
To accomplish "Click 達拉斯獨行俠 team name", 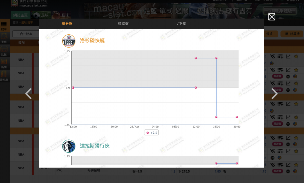I will (x=95, y=146).
